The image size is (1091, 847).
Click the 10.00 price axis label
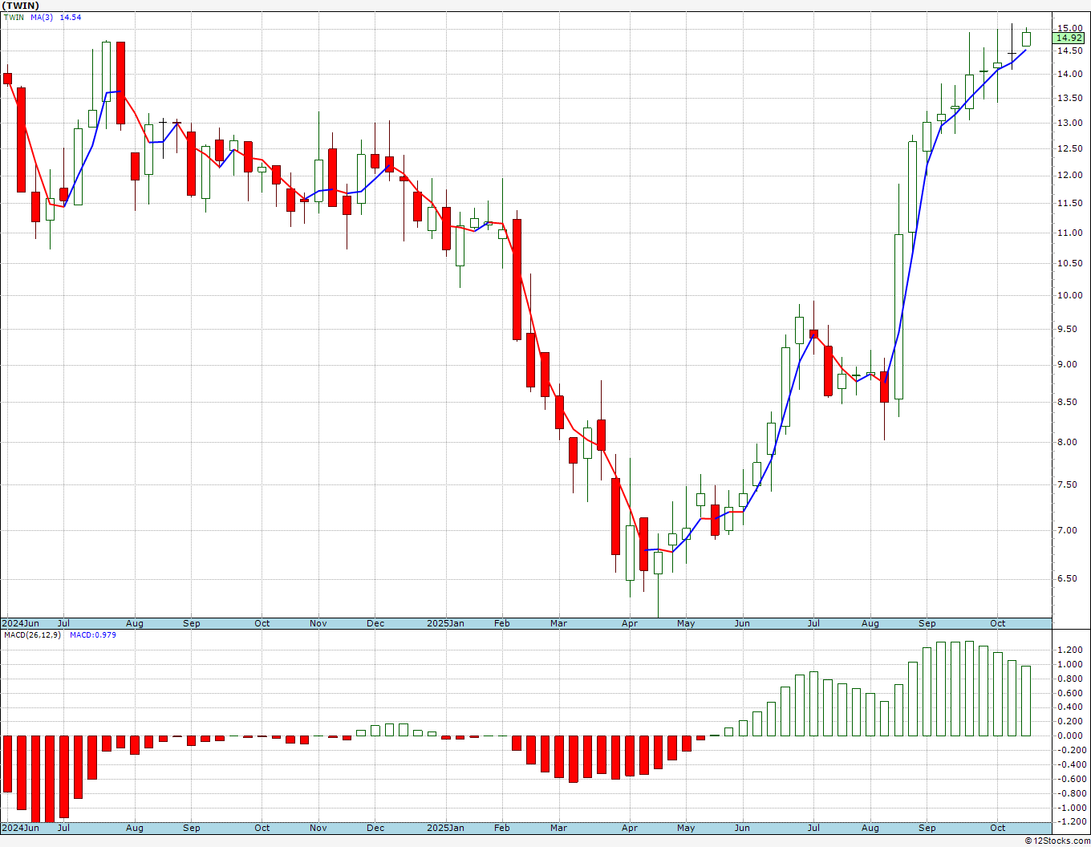1070,295
